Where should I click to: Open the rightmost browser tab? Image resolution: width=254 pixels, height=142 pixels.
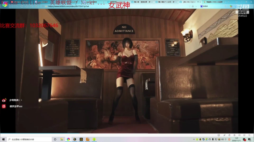[214, 2]
